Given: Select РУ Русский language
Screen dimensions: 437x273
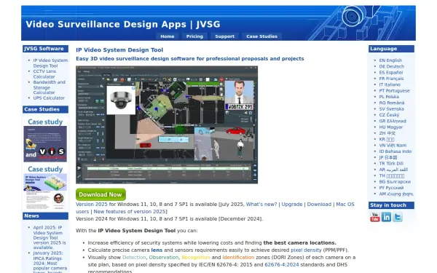Looking at the screenshot, I should point(391,188).
